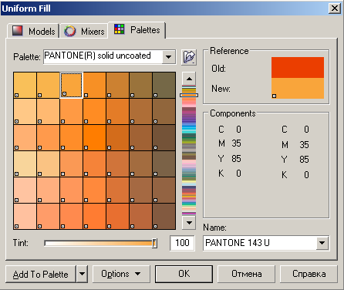Viewport: 344px width, 290px height.
Task: Select the olive-brown swatch ending top row
Action: (x=164, y=85)
